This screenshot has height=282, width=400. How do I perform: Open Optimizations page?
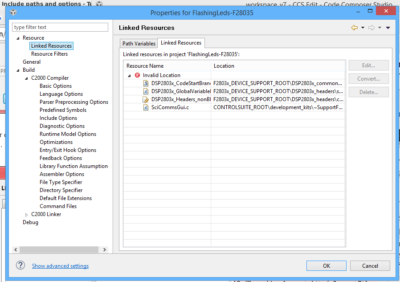tap(56, 142)
